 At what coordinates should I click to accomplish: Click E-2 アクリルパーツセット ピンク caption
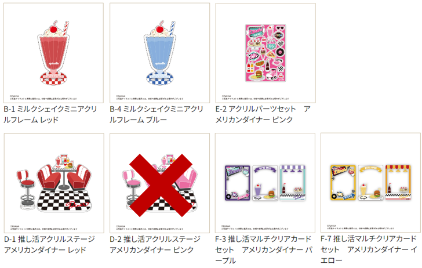tap(263, 114)
